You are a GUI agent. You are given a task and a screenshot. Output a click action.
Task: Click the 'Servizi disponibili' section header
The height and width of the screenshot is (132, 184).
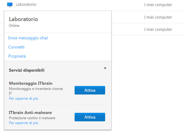[x=27, y=70]
